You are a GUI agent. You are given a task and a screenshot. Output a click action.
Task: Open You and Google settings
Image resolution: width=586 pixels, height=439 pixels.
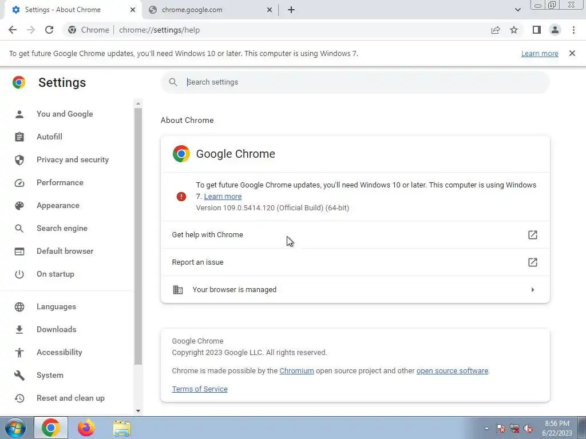coord(65,114)
